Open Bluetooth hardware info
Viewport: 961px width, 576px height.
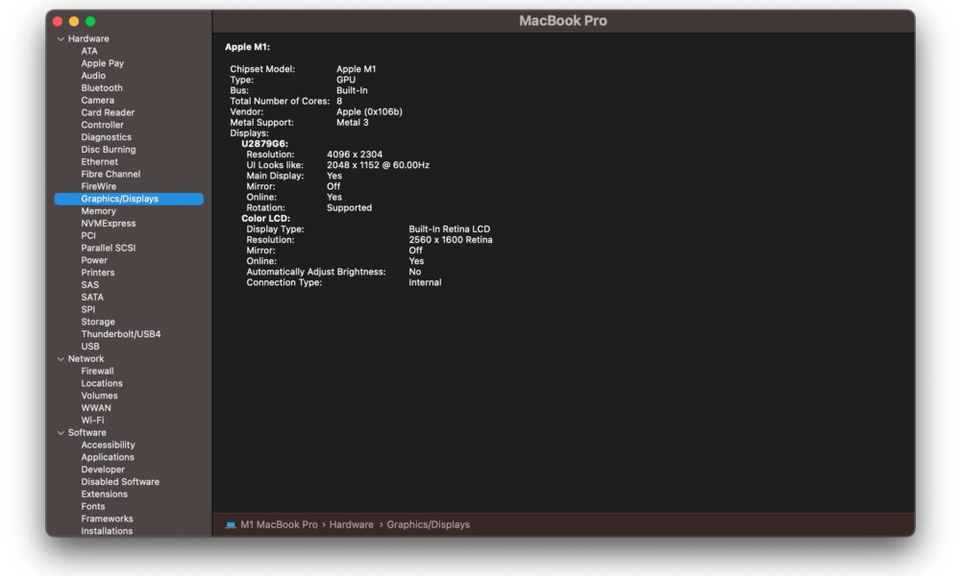coord(102,87)
